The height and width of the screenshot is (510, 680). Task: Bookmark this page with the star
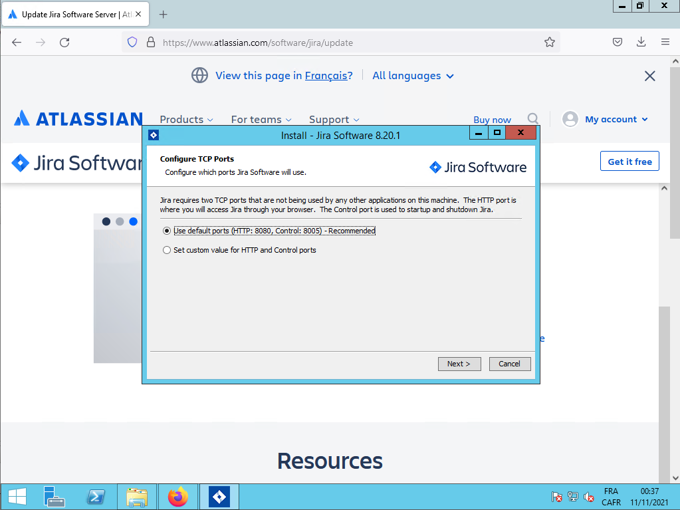[x=550, y=42]
